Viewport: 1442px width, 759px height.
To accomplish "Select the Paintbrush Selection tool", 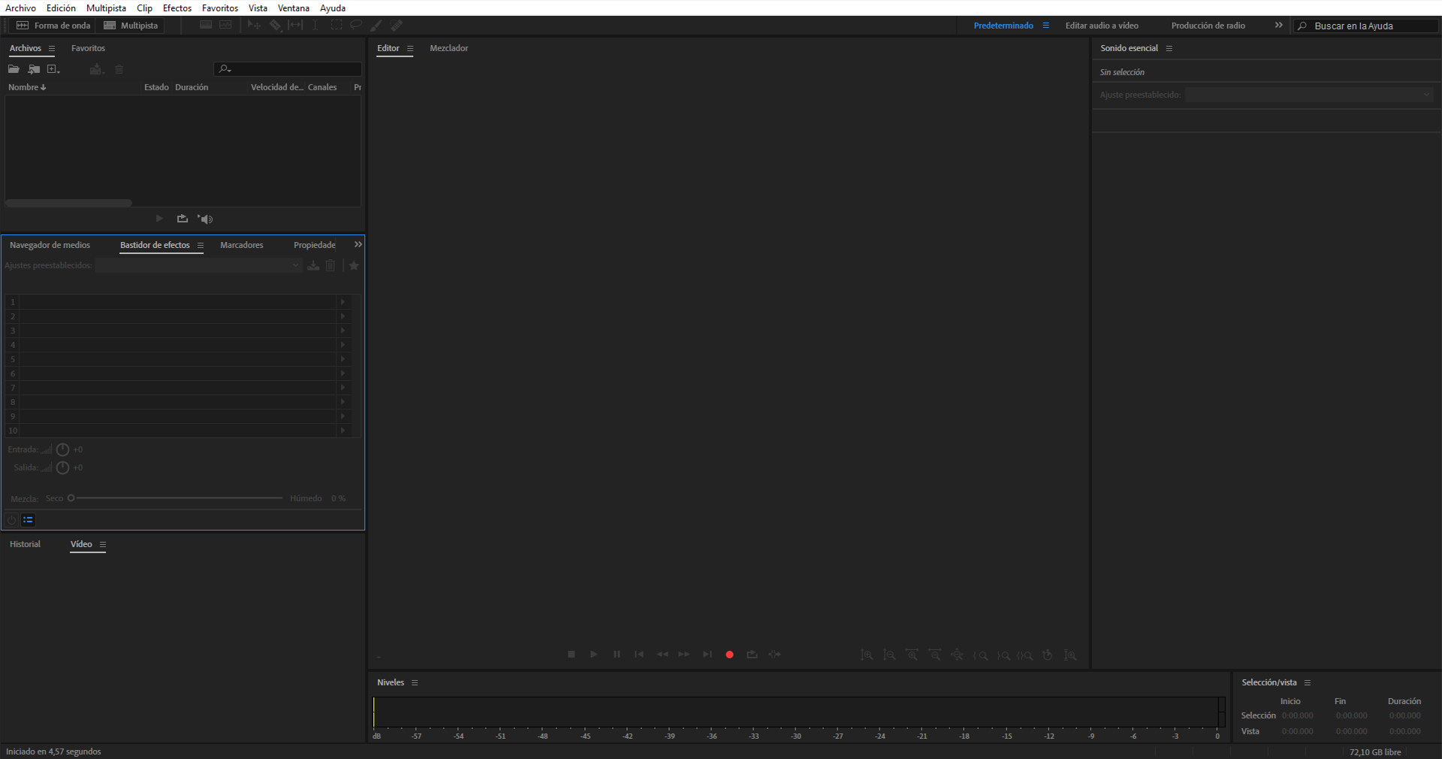I will pos(376,26).
